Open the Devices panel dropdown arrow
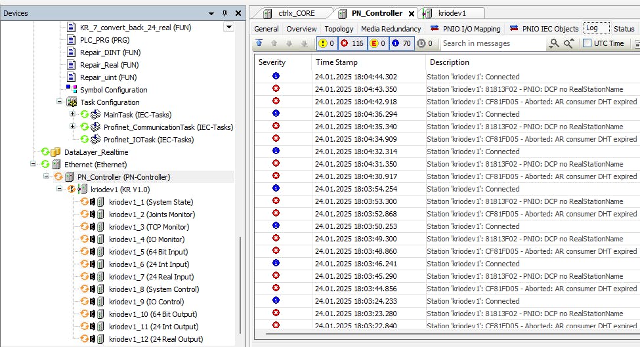 tap(211, 13)
